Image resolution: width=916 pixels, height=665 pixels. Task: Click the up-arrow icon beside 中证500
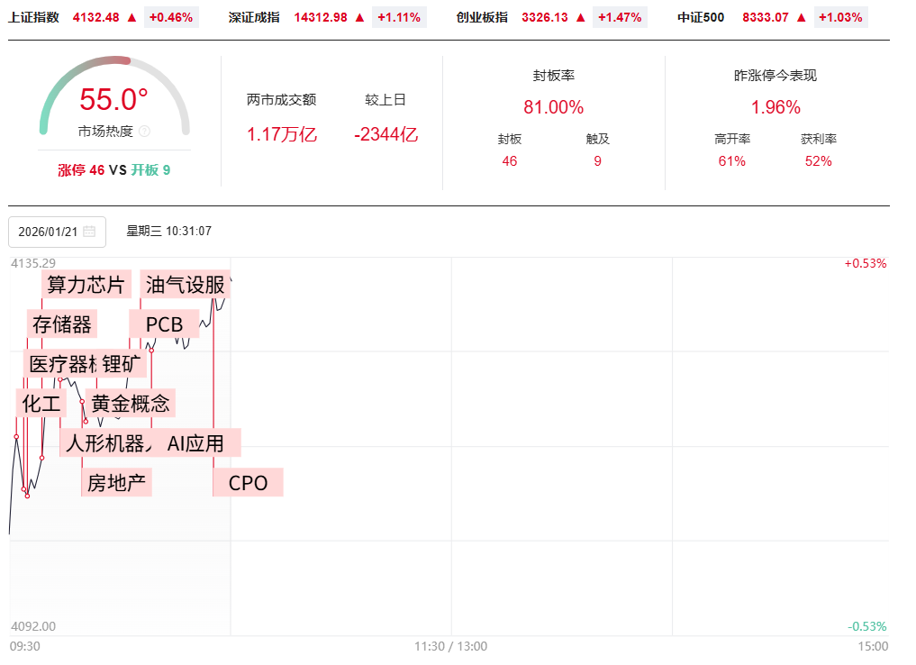(x=801, y=17)
